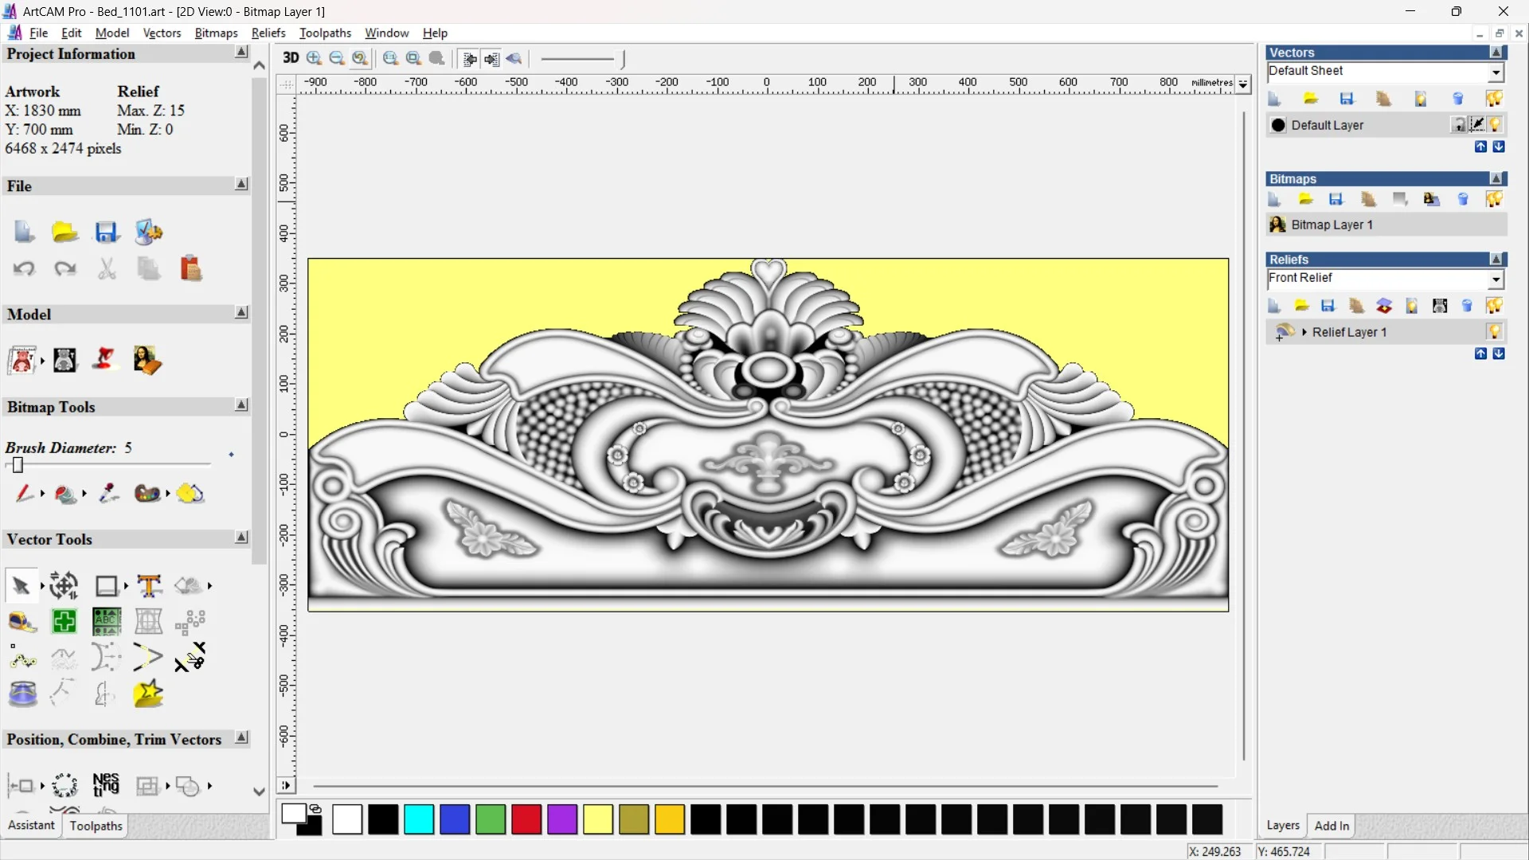Click the Nesting tool icon

[x=106, y=785]
